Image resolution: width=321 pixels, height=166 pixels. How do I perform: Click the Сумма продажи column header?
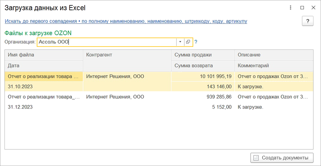click(x=203, y=55)
